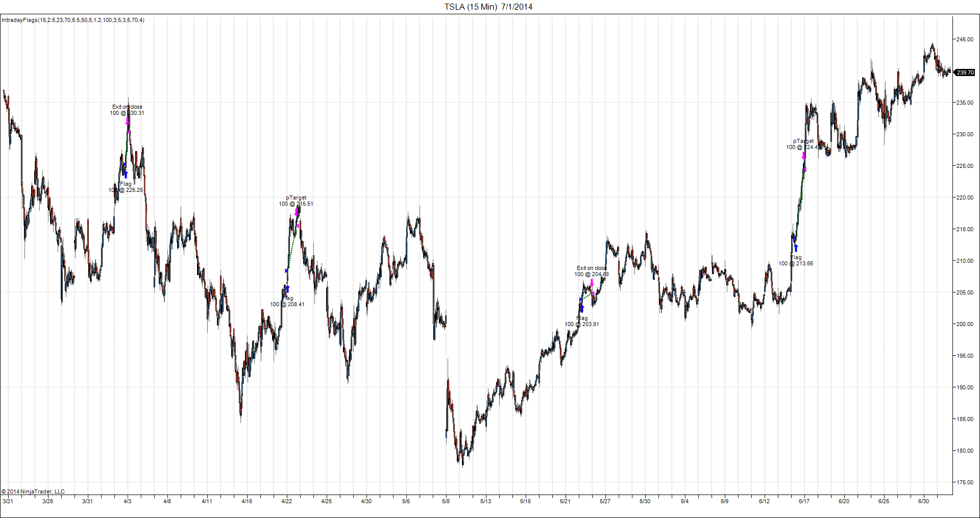
Task: Click the pTarget label at 215.51
Action: [296, 201]
